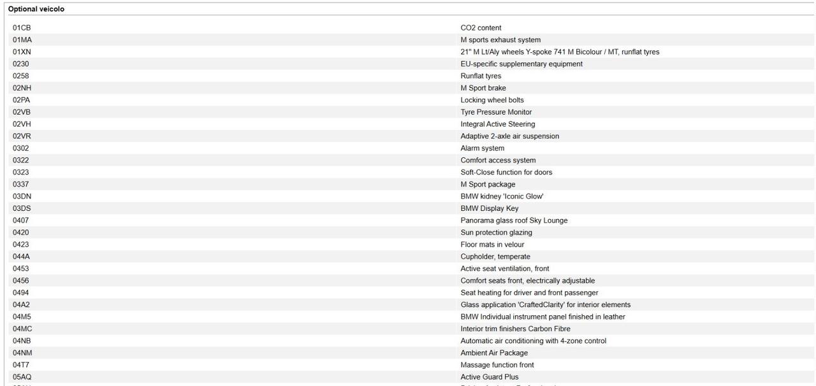Select option code 0302

coord(21,148)
